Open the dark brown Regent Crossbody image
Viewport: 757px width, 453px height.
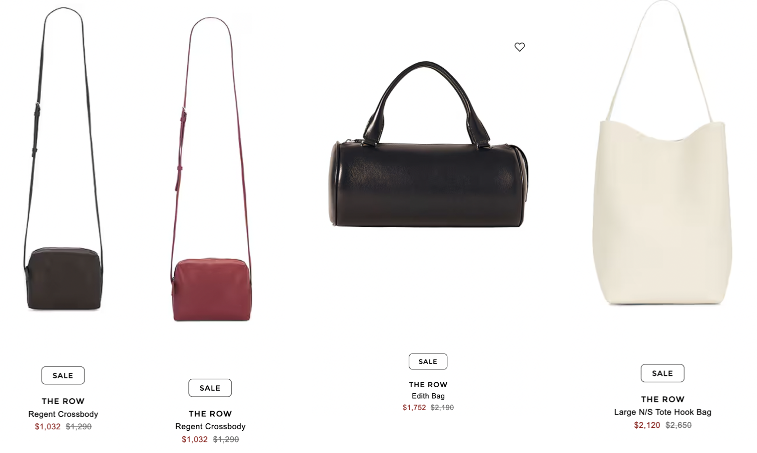pos(63,159)
